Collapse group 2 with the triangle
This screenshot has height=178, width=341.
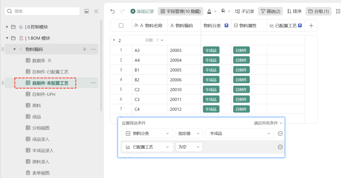tap(114, 40)
